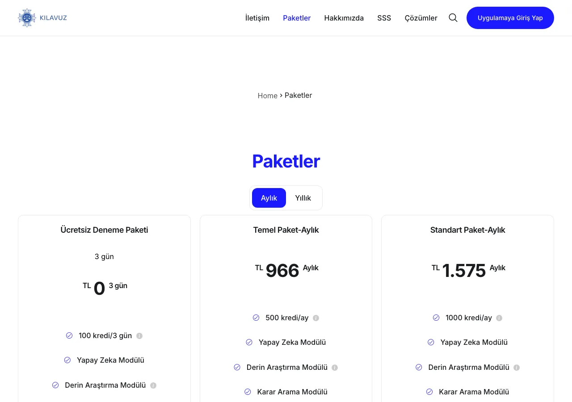Screen dimensions: 572x402
Task: Open the search magnifier icon
Action: click(x=453, y=18)
